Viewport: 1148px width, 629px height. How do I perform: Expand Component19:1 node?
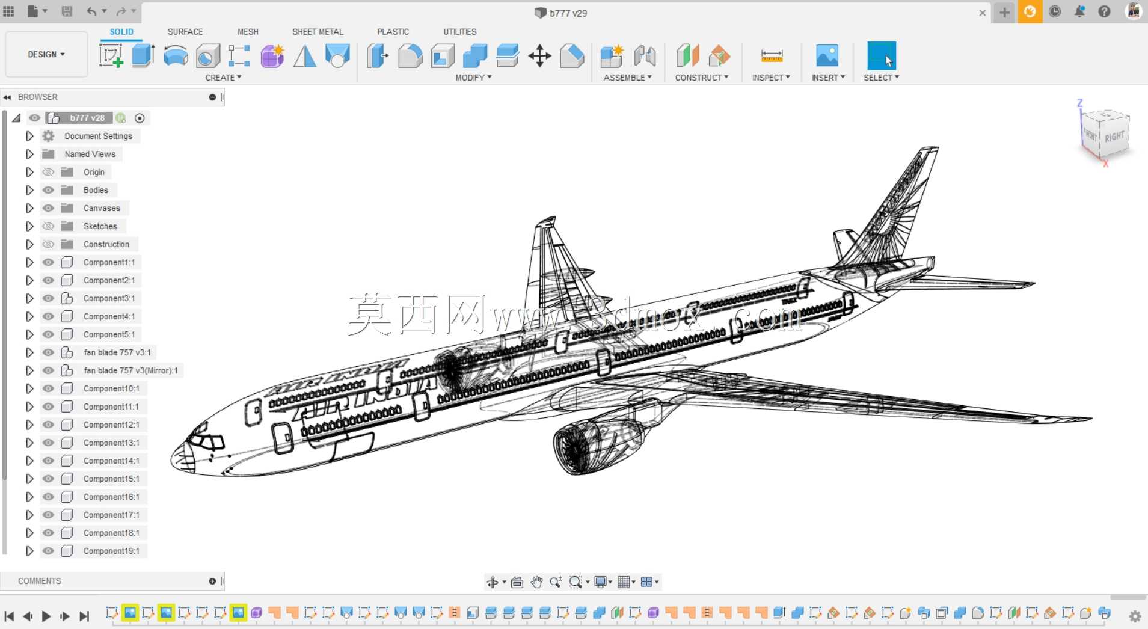(29, 551)
